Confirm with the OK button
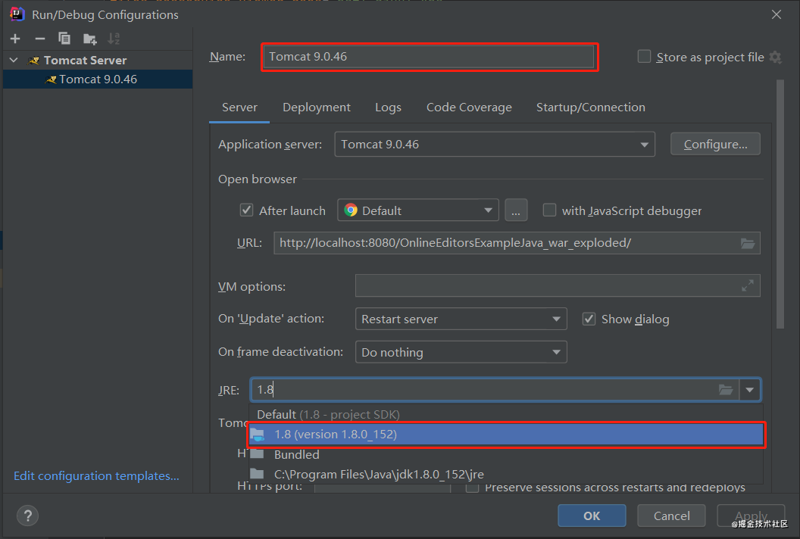 (592, 516)
